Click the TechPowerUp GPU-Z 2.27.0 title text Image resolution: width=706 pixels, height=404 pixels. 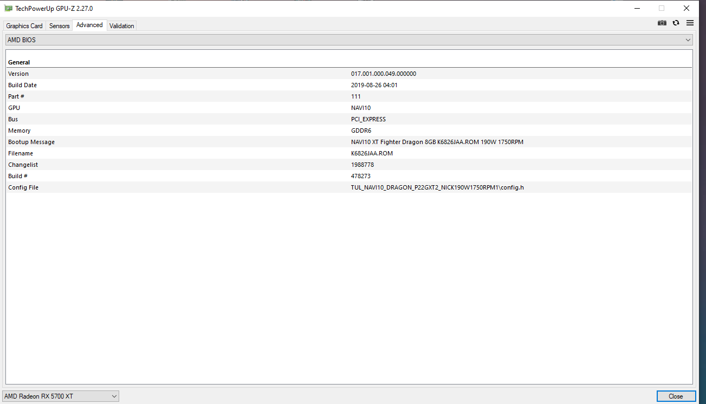(x=54, y=8)
